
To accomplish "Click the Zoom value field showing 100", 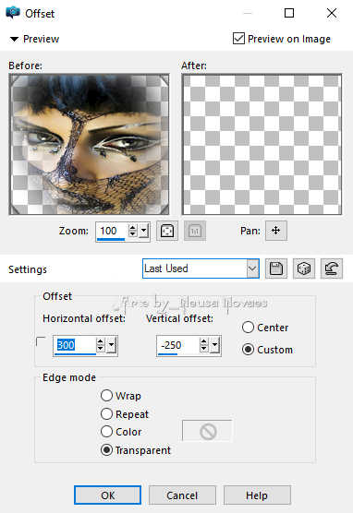I will pos(112,231).
